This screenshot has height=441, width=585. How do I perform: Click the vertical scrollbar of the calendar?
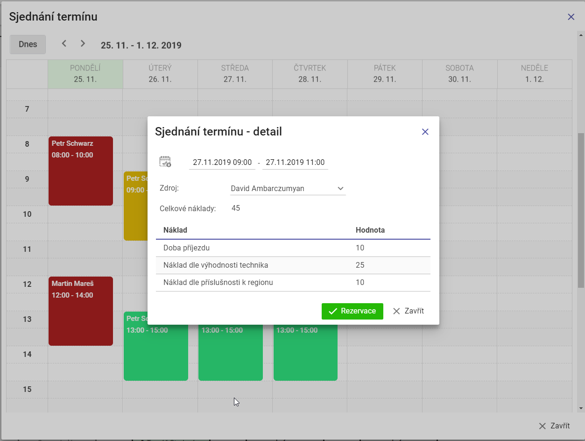tap(581, 187)
